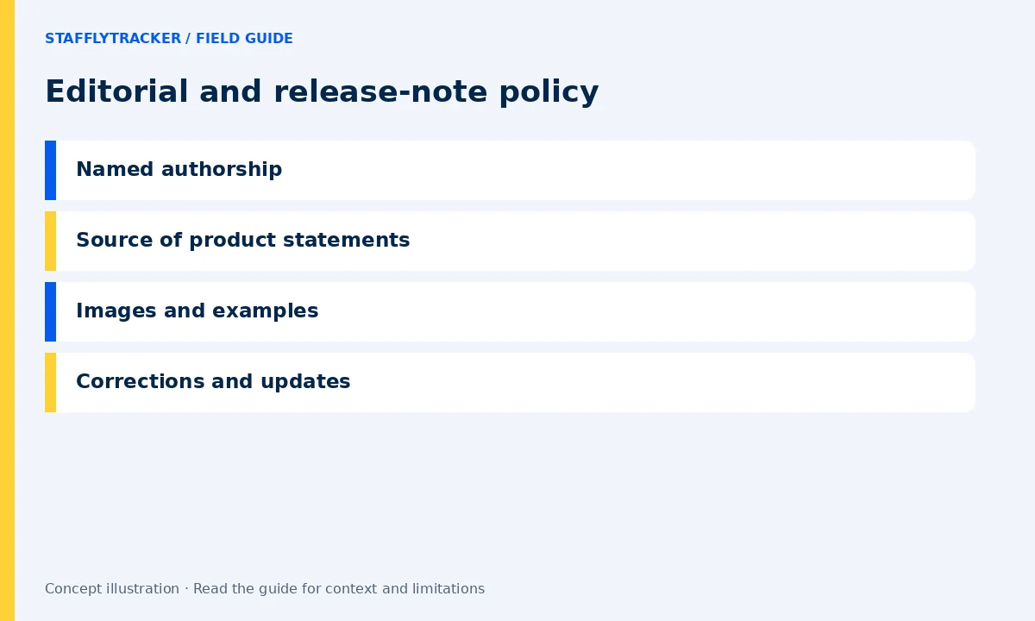The image size is (1035, 621).
Task: Select the Editorial and release-note policy heading
Action: [x=322, y=91]
